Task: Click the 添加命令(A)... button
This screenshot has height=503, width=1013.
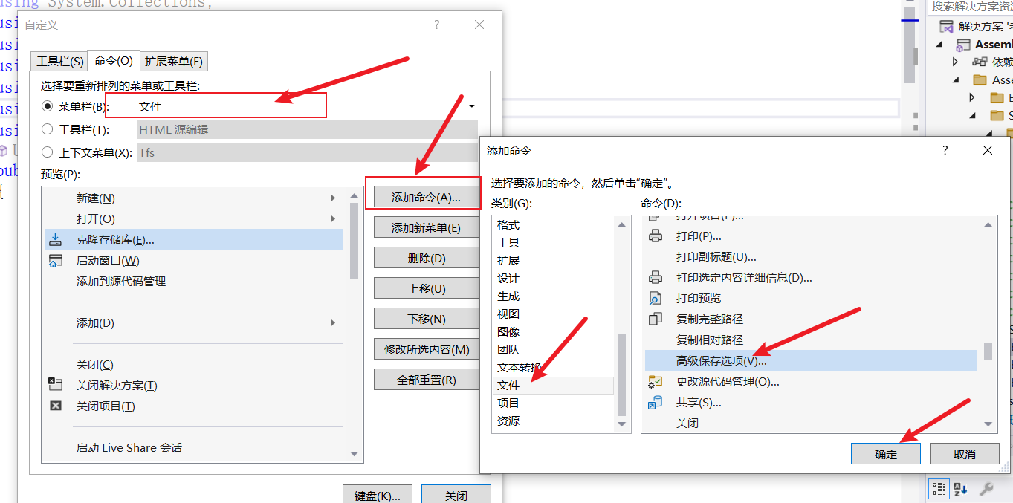Action: pyautogui.click(x=426, y=197)
